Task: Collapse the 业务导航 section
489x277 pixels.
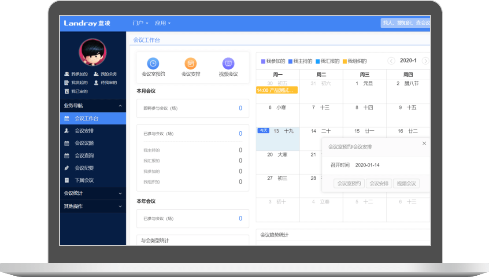Action: [120, 106]
